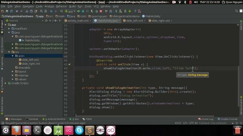Click the Scroll from Source target icon
This screenshot has width=243, height=136.
click(x=46, y=20)
